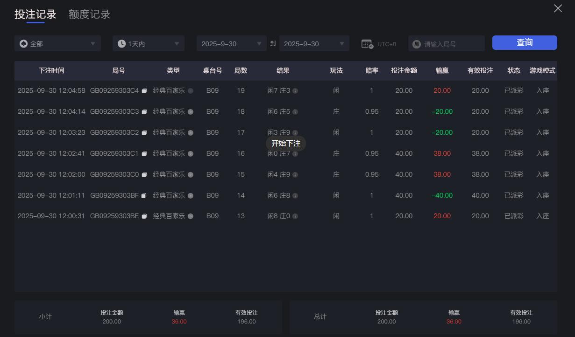Click the 开始下注 notification button
575x337 pixels.
[286, 144]
